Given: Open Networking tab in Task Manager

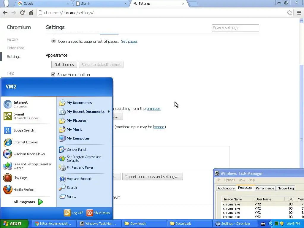Looking at the screenshot, I should (x=286, y=188).
